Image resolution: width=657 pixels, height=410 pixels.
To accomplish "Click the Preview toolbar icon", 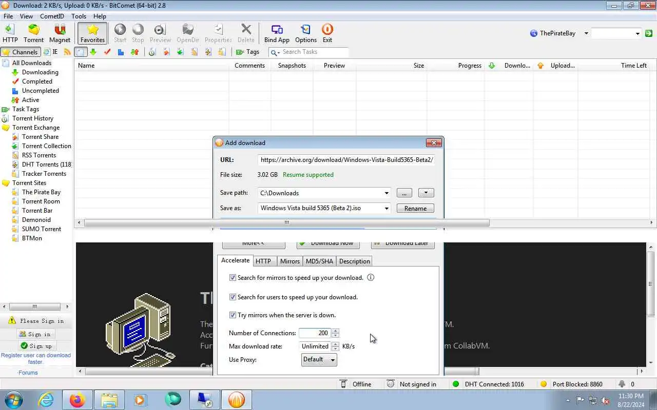I will [160, 33].
